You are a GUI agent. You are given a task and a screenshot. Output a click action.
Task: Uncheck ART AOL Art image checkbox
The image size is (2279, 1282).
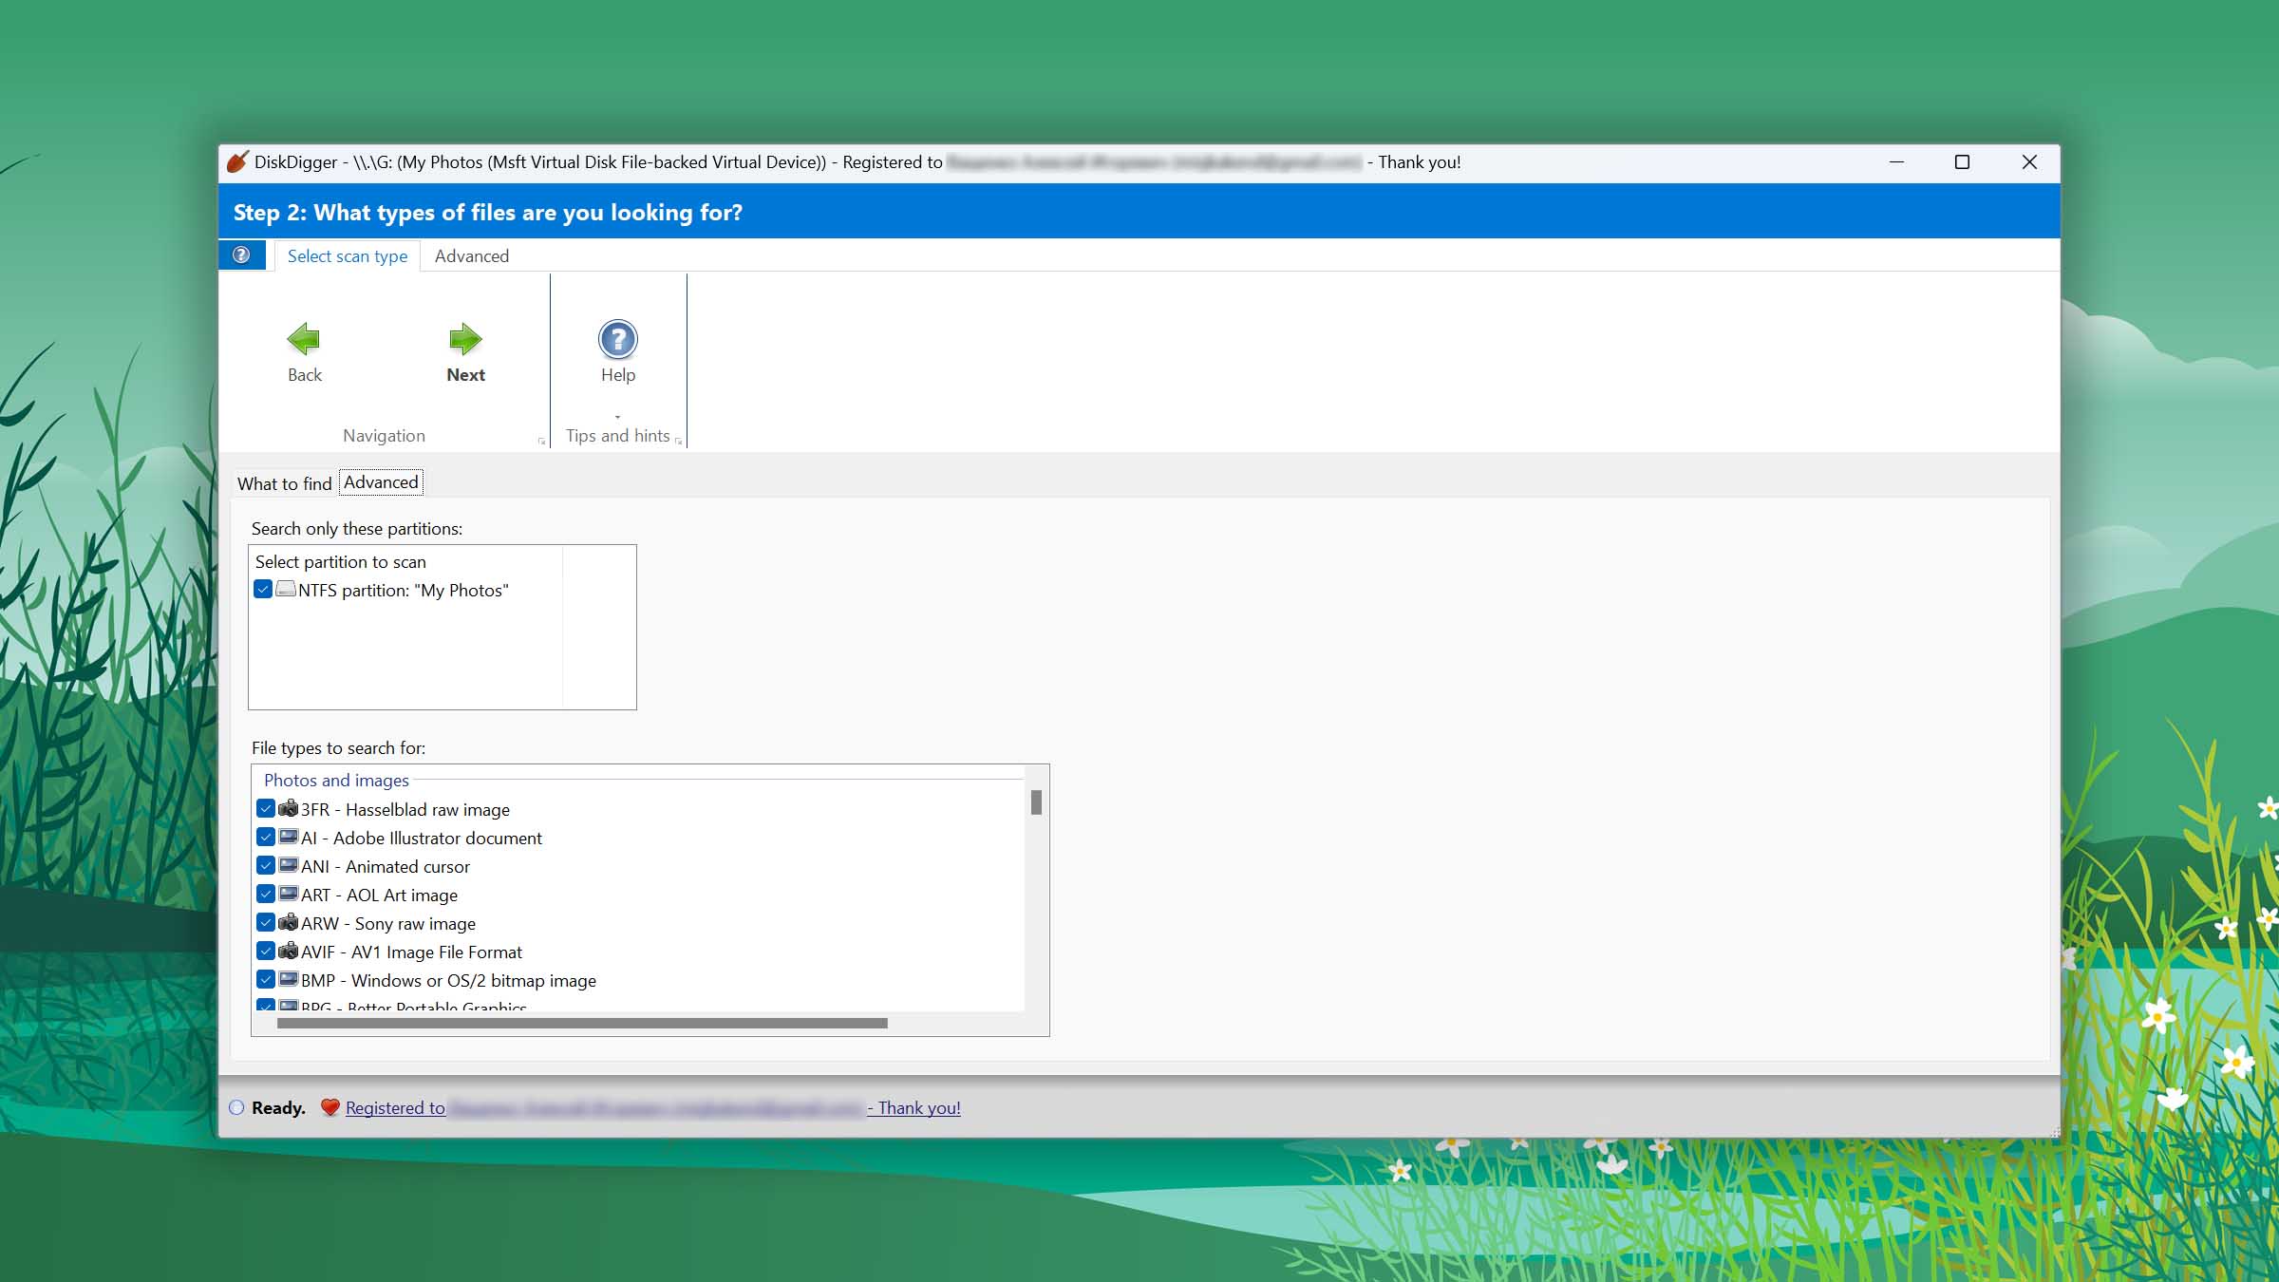(x=266, y=895)
